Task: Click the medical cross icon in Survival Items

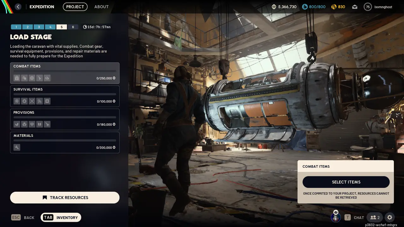Action: [47, 101]
